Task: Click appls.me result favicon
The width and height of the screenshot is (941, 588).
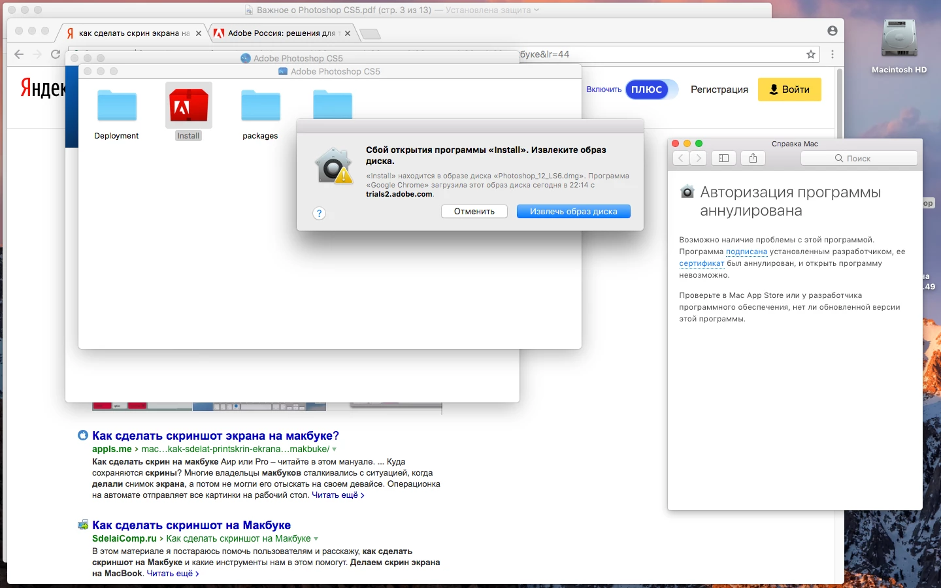Action: click(x=83, y=435)
